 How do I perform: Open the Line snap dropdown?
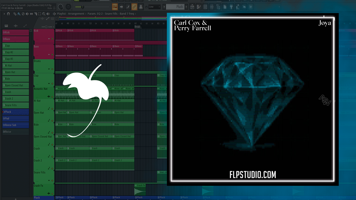(x=155, y=7)
